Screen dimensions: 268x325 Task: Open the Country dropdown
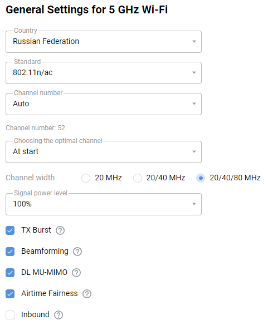click(x=104, y=42)
